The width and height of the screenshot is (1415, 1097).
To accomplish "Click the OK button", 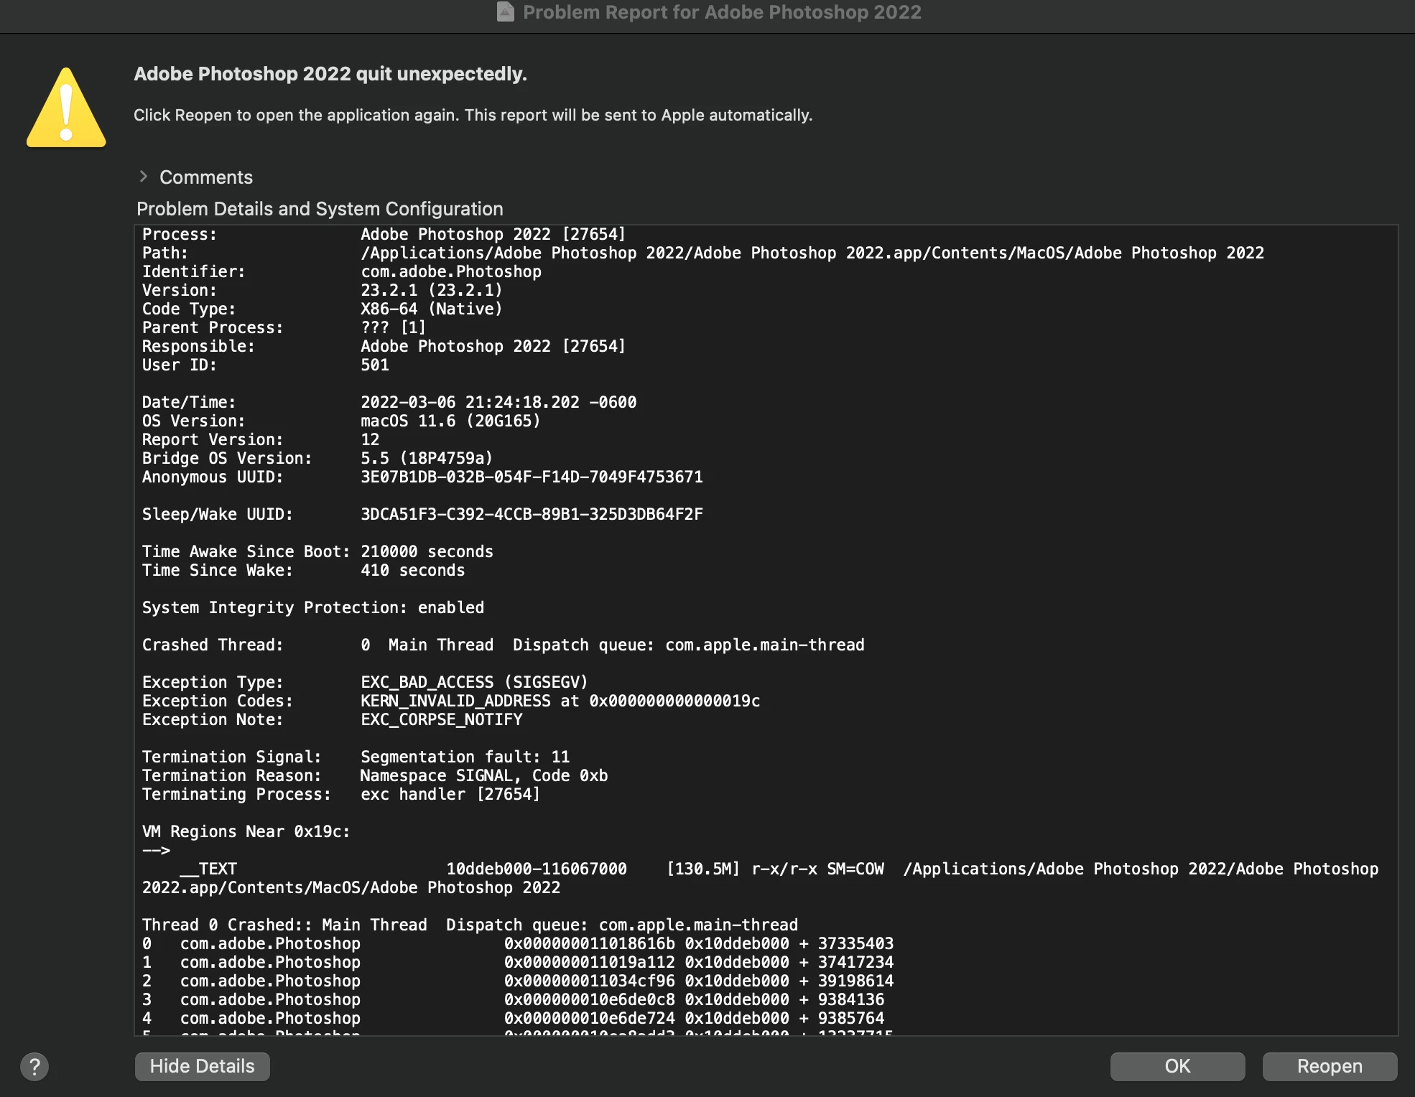I will (x=1177, y=1066).
